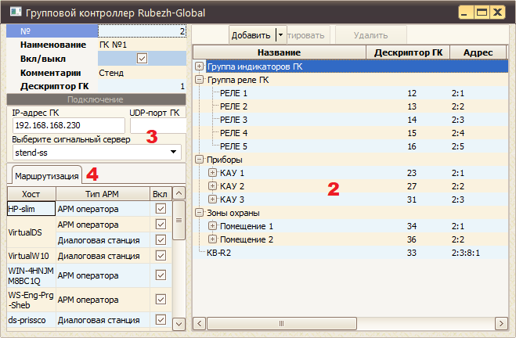Click the UDP-порт ГК field
Screen dimensions: 516x338
point(157,125)
